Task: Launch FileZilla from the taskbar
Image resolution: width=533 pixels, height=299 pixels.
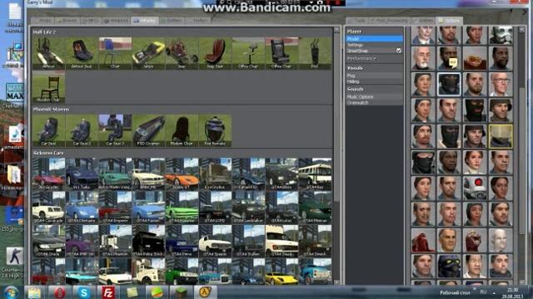Action: pos(107,292)
